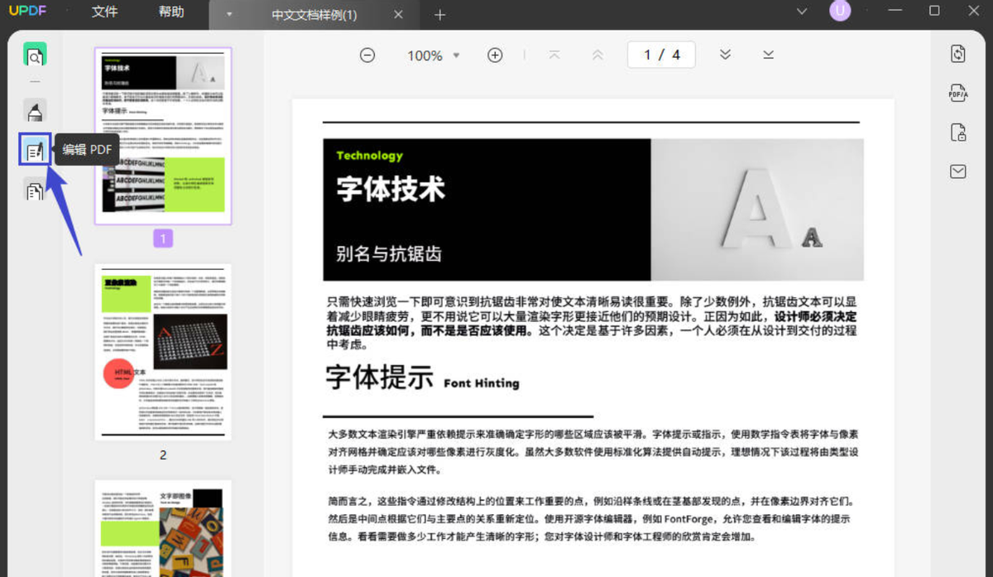Click the PDF/A export icon
993x577 pixels.
[958, 93]
